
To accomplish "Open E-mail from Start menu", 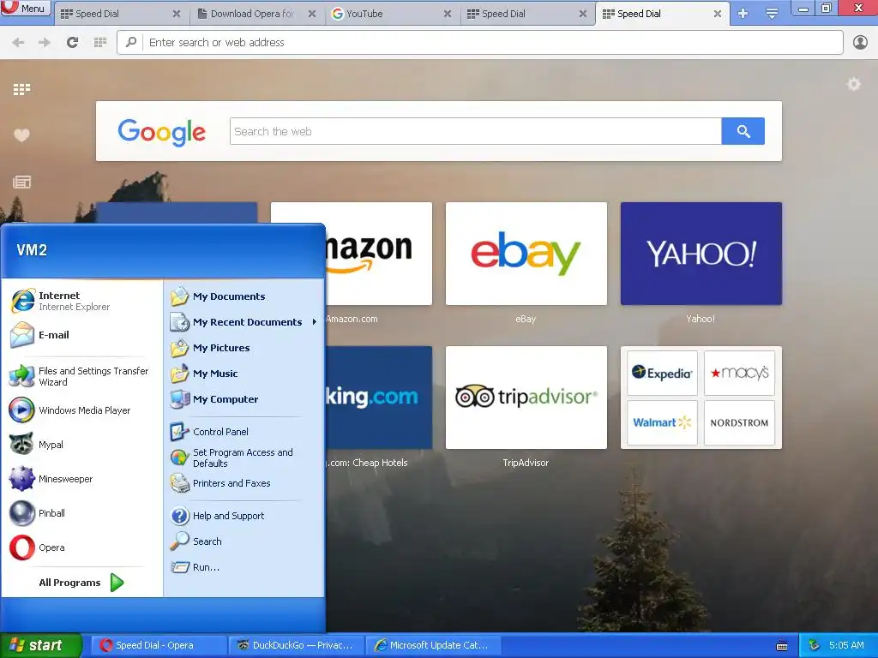I will coord(81,335).
